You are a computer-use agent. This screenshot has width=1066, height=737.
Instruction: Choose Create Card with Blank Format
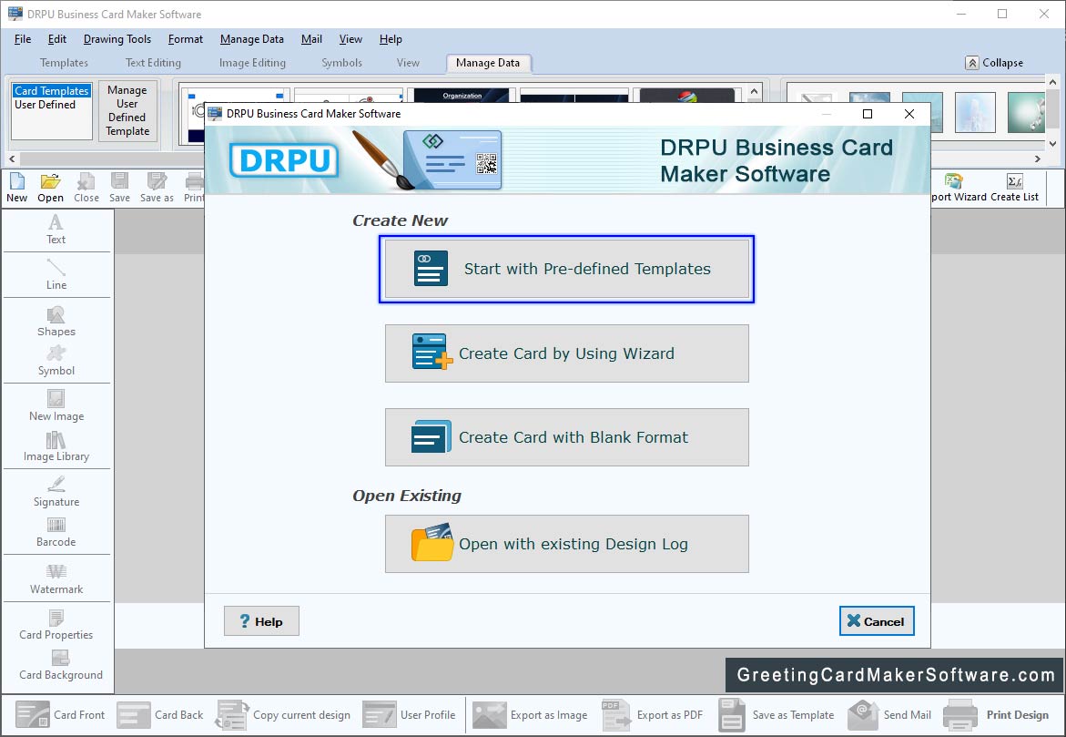[x=567, y=437]
